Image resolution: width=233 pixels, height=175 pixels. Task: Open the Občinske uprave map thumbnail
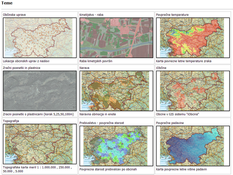[39, 38]
